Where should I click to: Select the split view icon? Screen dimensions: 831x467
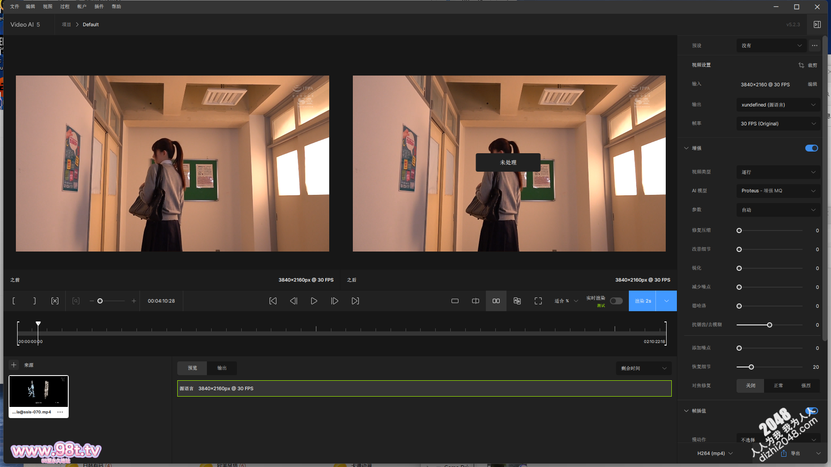[x=476, y=301]
